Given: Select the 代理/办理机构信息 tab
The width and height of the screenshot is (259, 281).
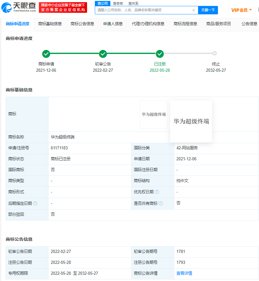Looking at the screenshot, I should (148, 24).
